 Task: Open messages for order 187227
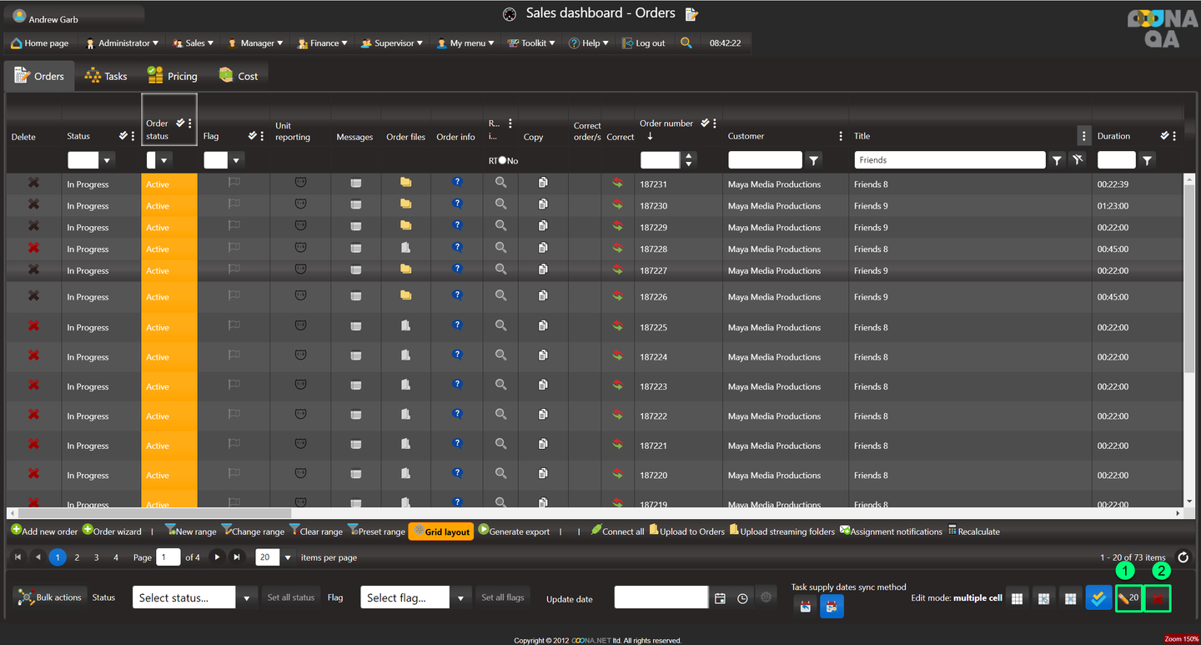pyautogui.click(x=355, y=270)
